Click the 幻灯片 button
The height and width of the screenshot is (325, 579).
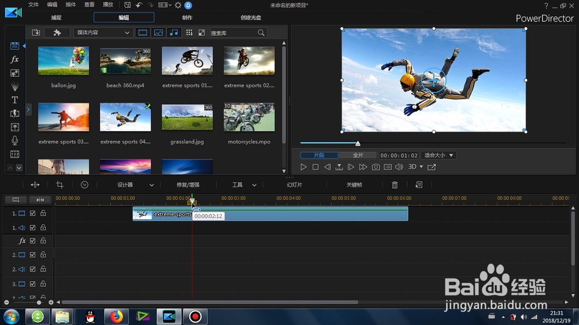294,185
